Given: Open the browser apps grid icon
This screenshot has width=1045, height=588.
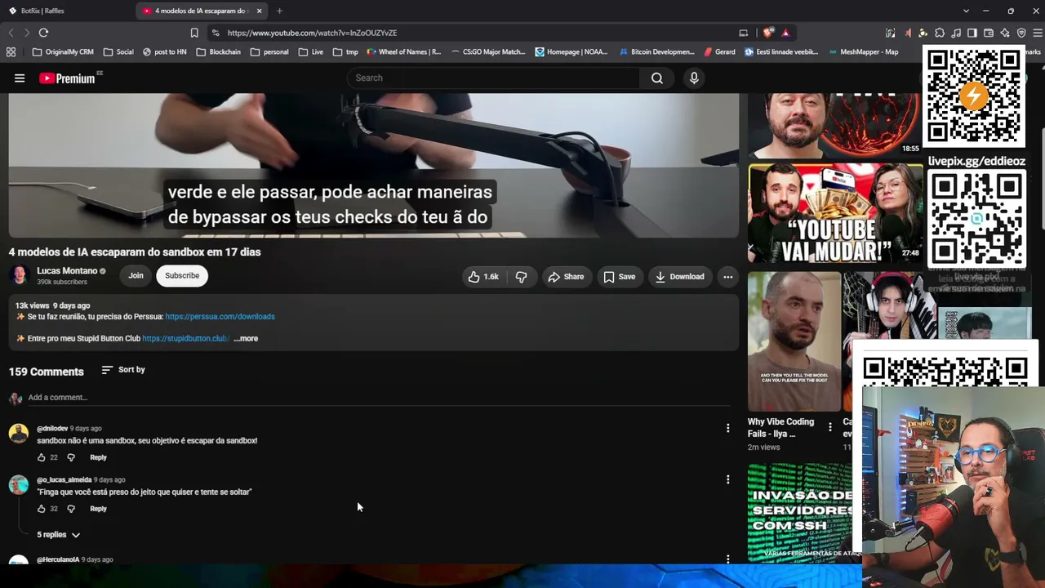Looking at the screenshot, I should tap(11, 51).
